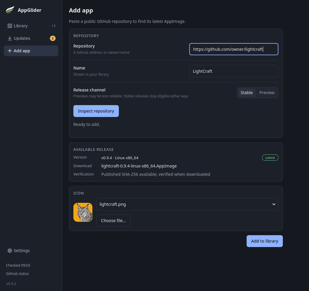The width and height of the screenshot is (309, 291).
Task: Click the version text v0.9.4 · Linux x86_64
Action: [120, 158]
